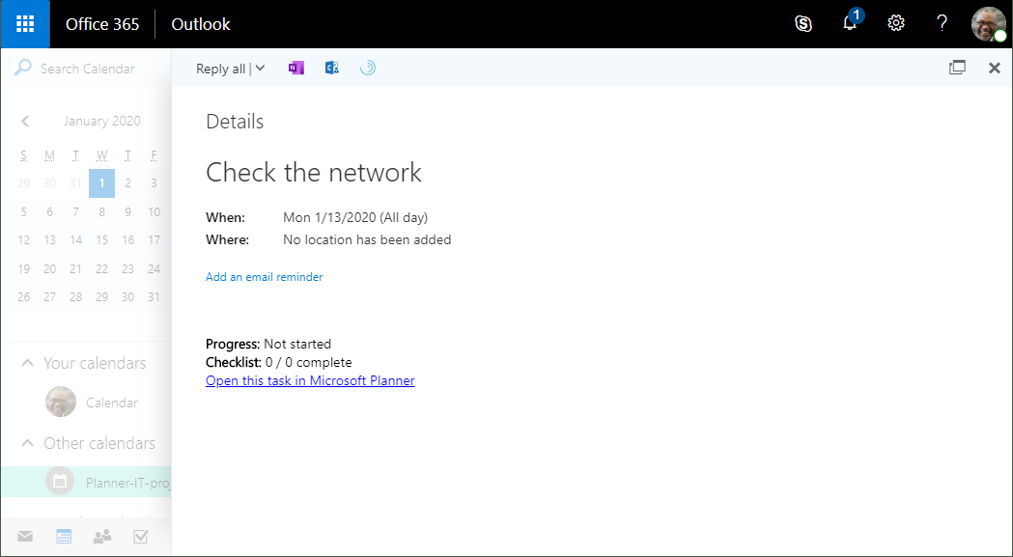Viewport: 1013px width, 557px height.
Task: Click the date Mon 1/13/2020 (All day)
Action: tap(355, 218)
